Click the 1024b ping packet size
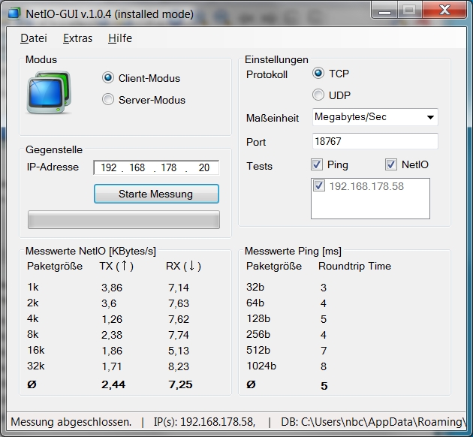 point(261,366)
